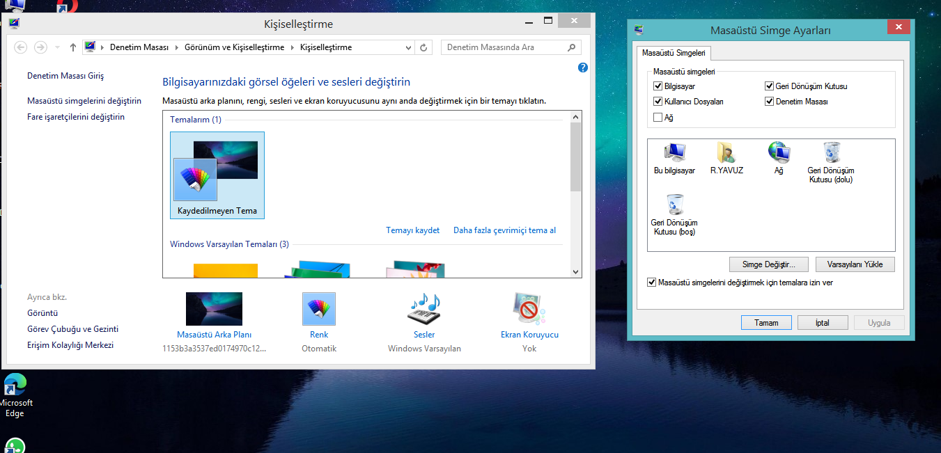
Task: Click the theme list scroll down arrow
Action: pos(575,271)
